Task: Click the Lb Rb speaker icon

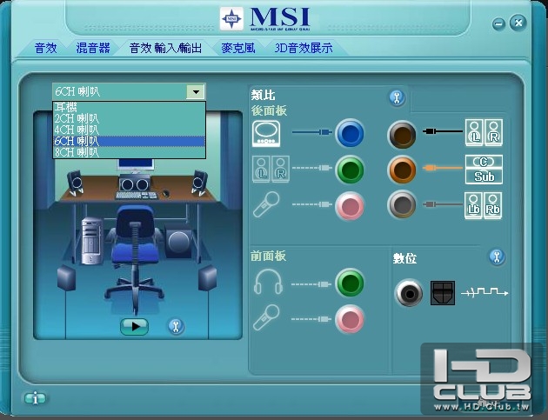Action: pyautogui.click(x=484, y=205)
